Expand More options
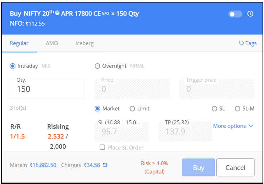 click(x=229, y=126)
